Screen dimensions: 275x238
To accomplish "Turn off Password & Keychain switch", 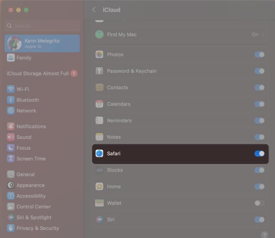I will pos(259,71).
